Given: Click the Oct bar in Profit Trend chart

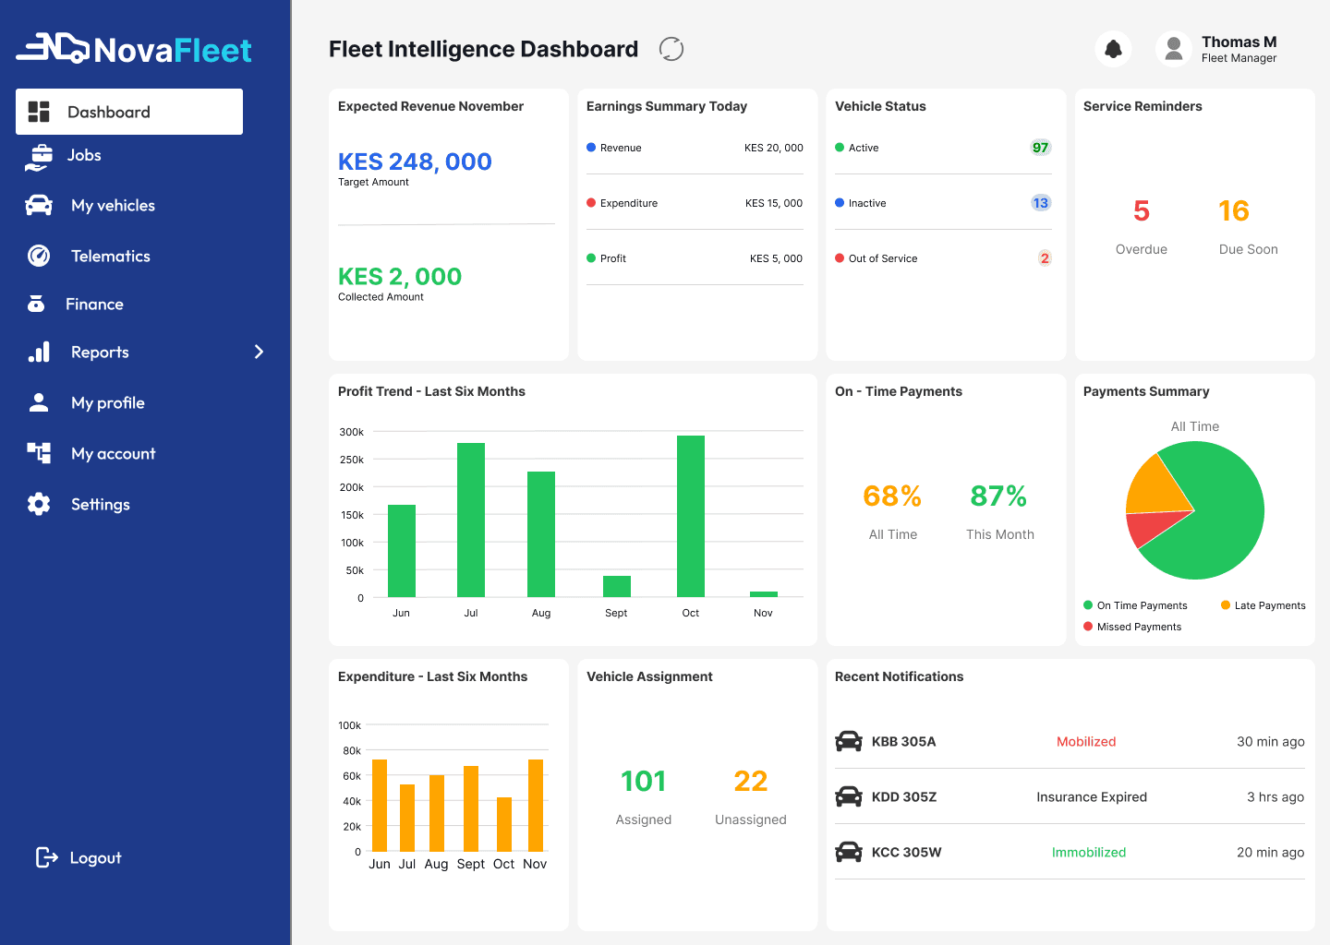Looking at the screenshot, I should pos(691,516).
